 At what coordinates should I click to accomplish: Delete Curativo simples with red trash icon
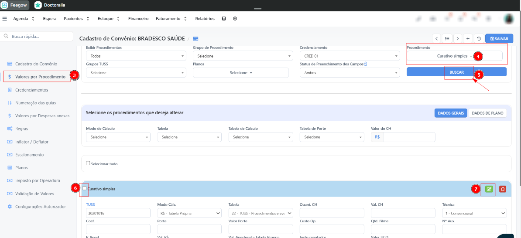(503, 189)
